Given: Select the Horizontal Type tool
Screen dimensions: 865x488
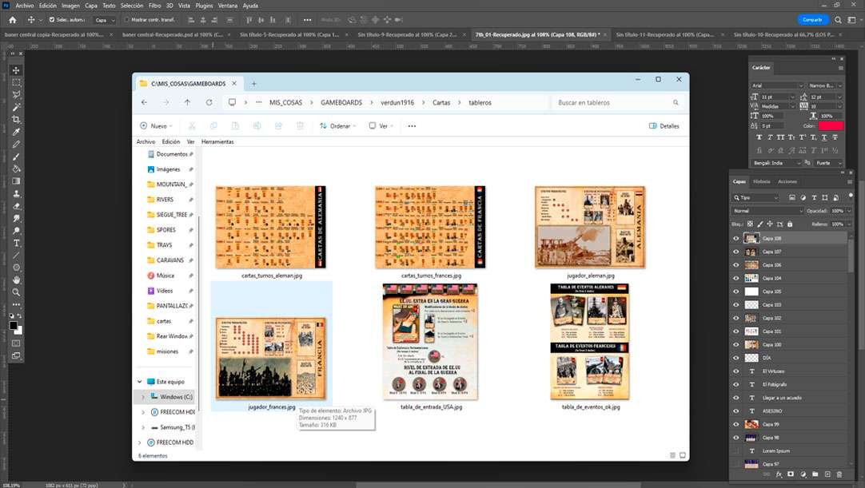Looking at the screenshot, I should (x=16, y=243).
